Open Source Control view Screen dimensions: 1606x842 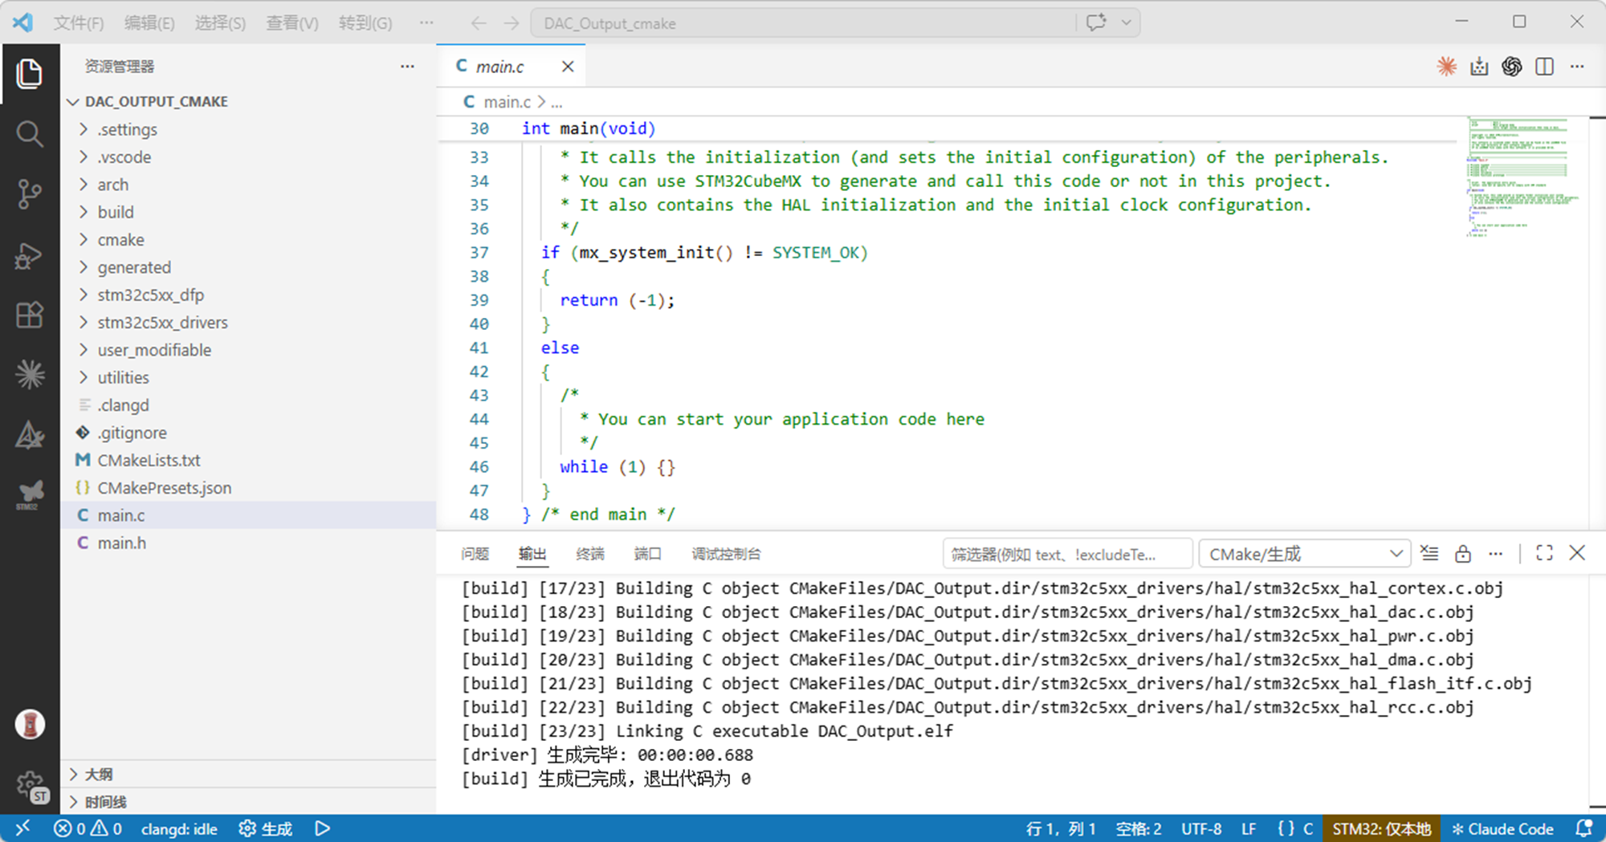pyautogui.click(x=30, y=193)
